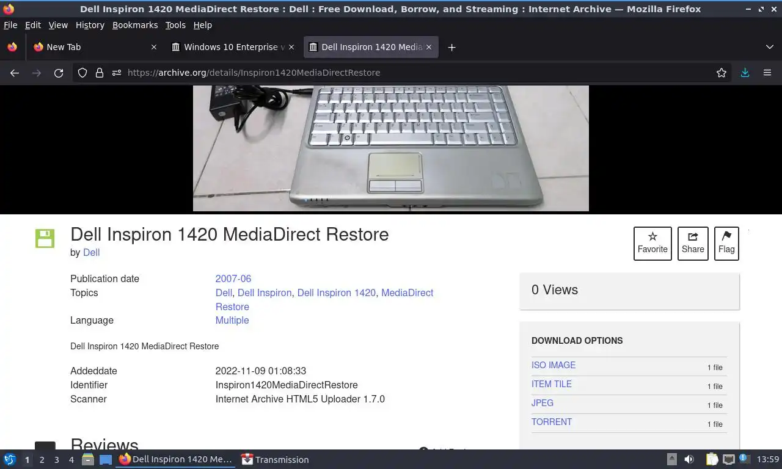
Task: Open the ITEM TILE download option
Action: 552,384
